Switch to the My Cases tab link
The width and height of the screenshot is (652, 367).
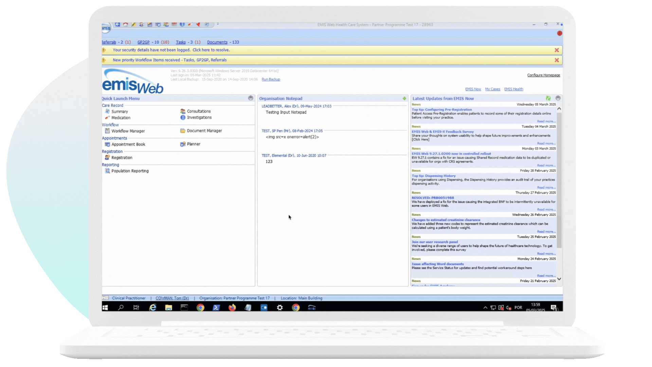pyautogui.click(x=492, y=89)
